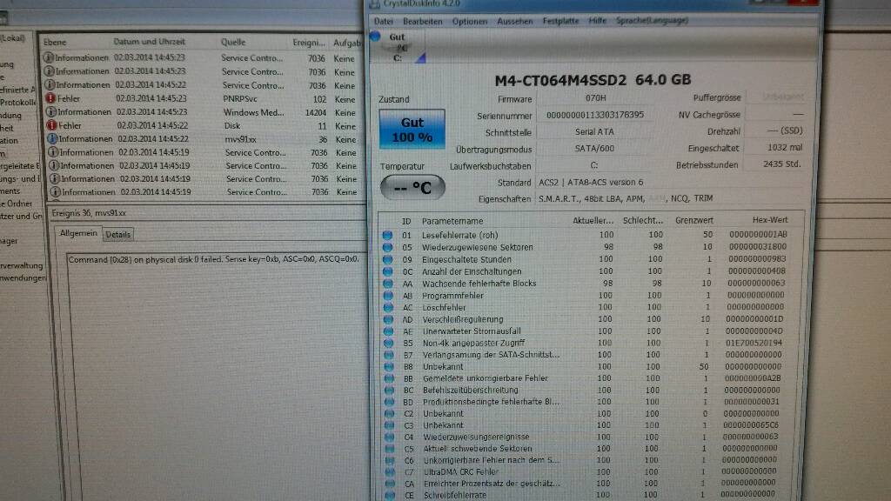The image size is (891, 501).
Task: Select the Allgemein tab in Event Viewer
Action: [78, 233]
